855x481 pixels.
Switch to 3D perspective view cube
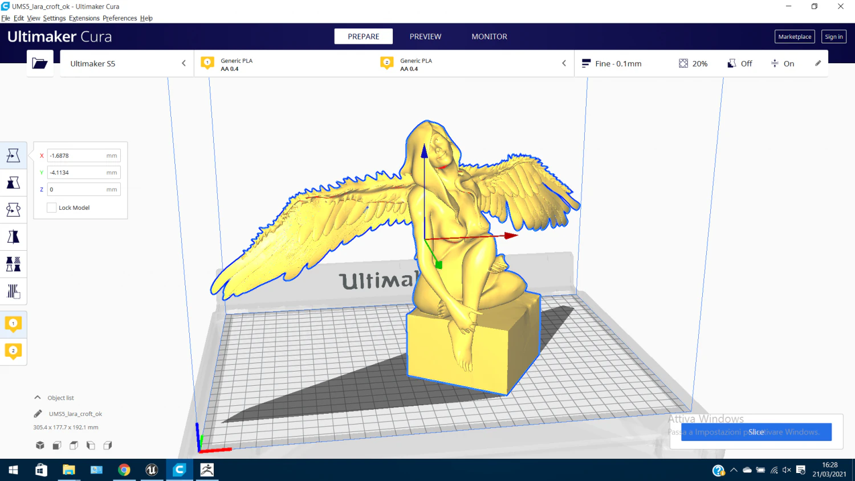coord(40,445)
